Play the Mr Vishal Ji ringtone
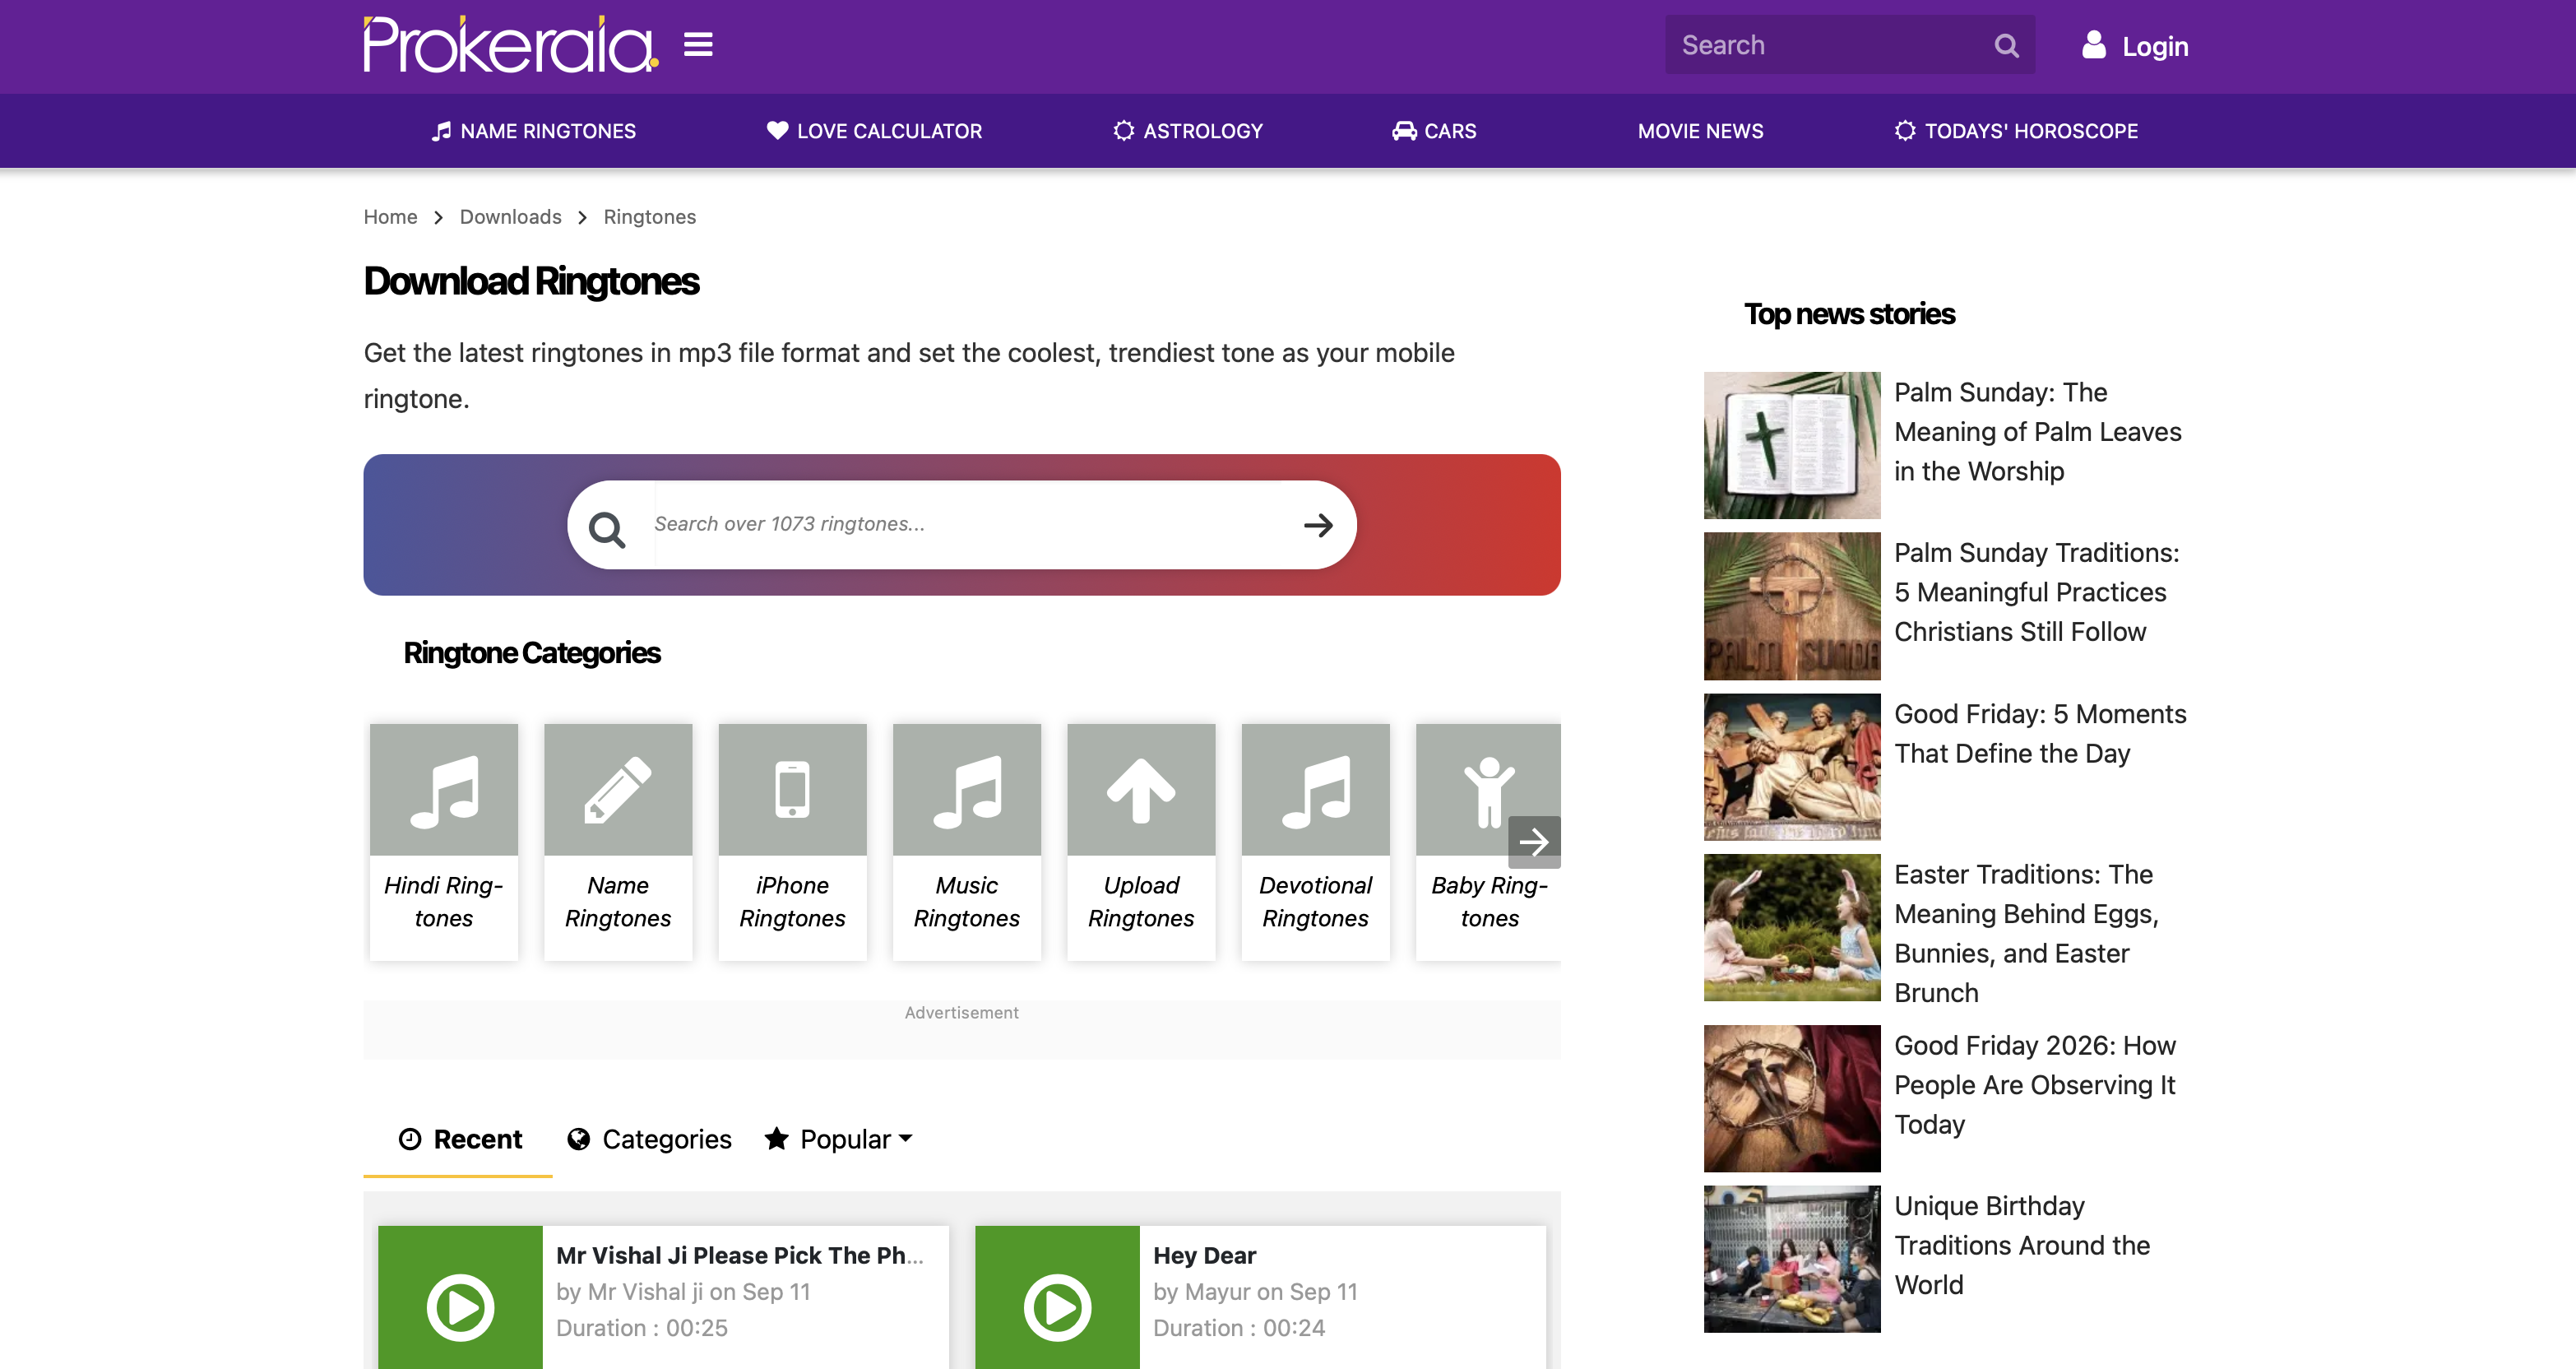2576x1369 pixels. 460,1306
